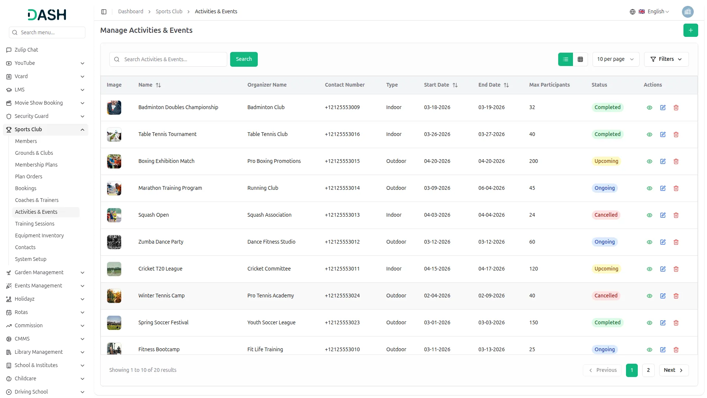
Task: Click the green add new activity plus button
Action: (x=690, y=30)
